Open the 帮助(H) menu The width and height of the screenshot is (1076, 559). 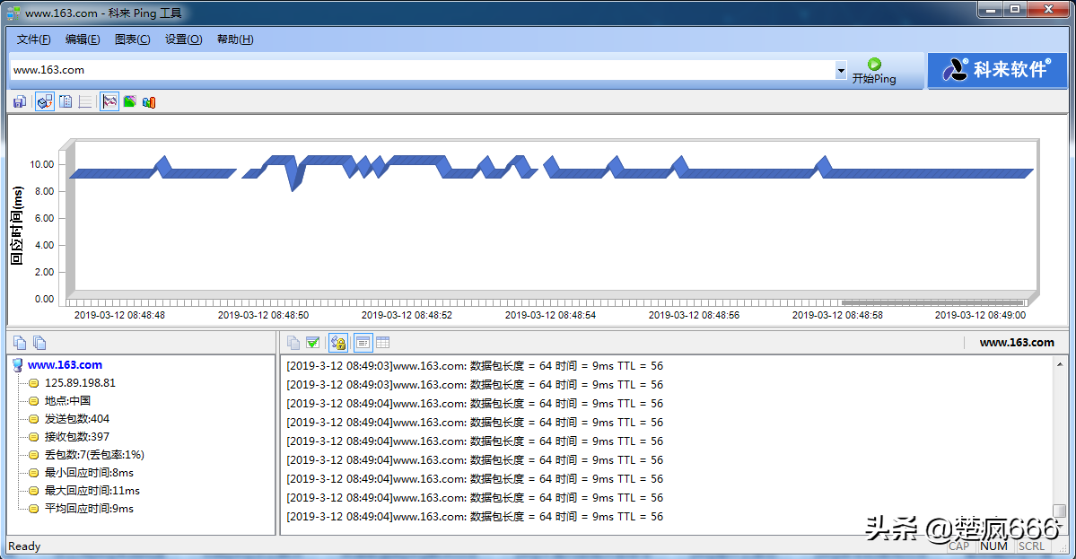coord(235,39)
